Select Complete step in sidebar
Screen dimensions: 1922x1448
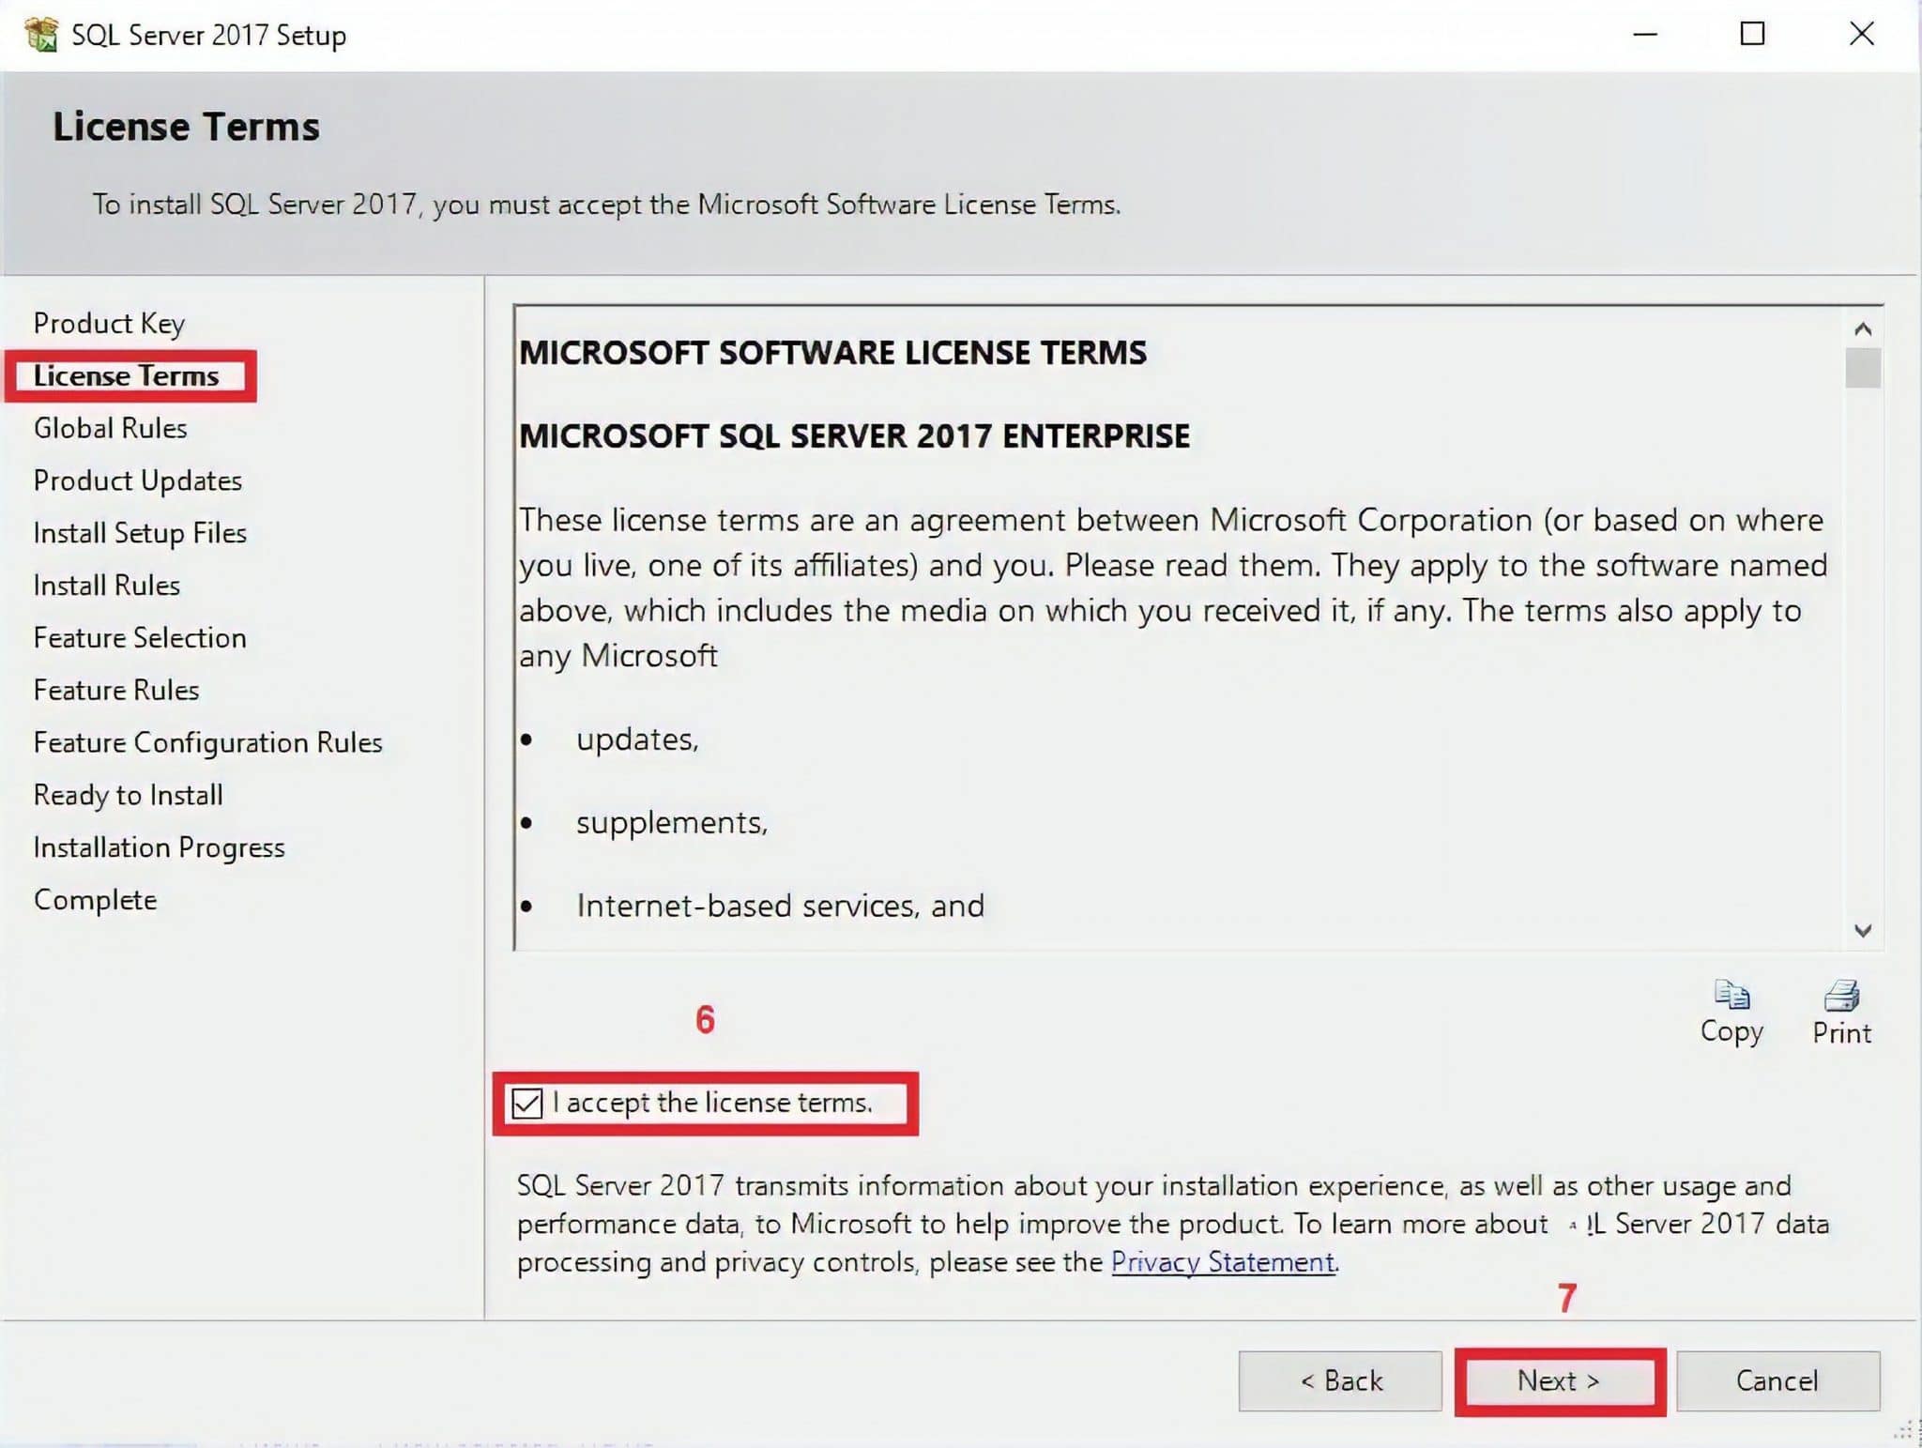point(95,900)
